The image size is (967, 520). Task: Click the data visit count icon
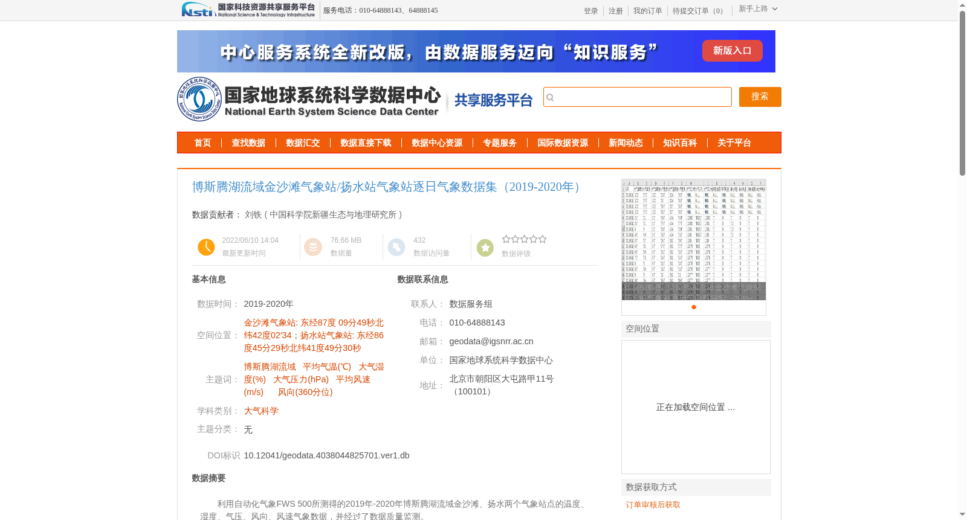point(396,247)
